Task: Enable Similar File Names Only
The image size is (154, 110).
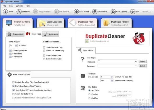Action: pyautogui.click(x=44, y=51)
